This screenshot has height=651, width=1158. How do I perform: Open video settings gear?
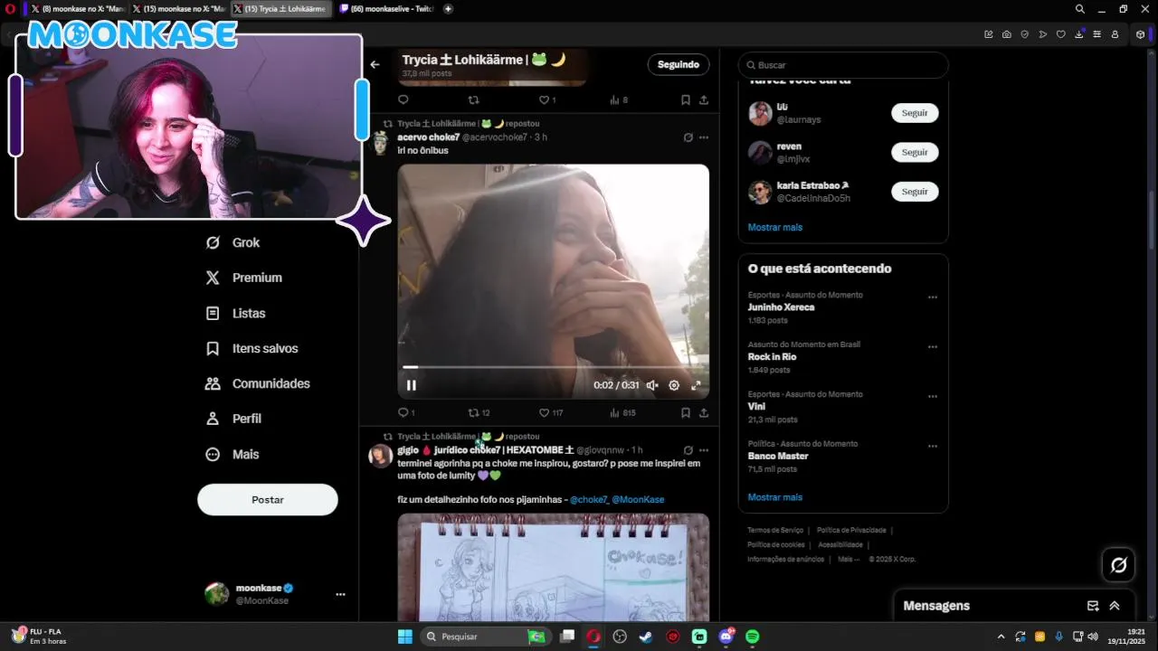[x=674, y=385]
